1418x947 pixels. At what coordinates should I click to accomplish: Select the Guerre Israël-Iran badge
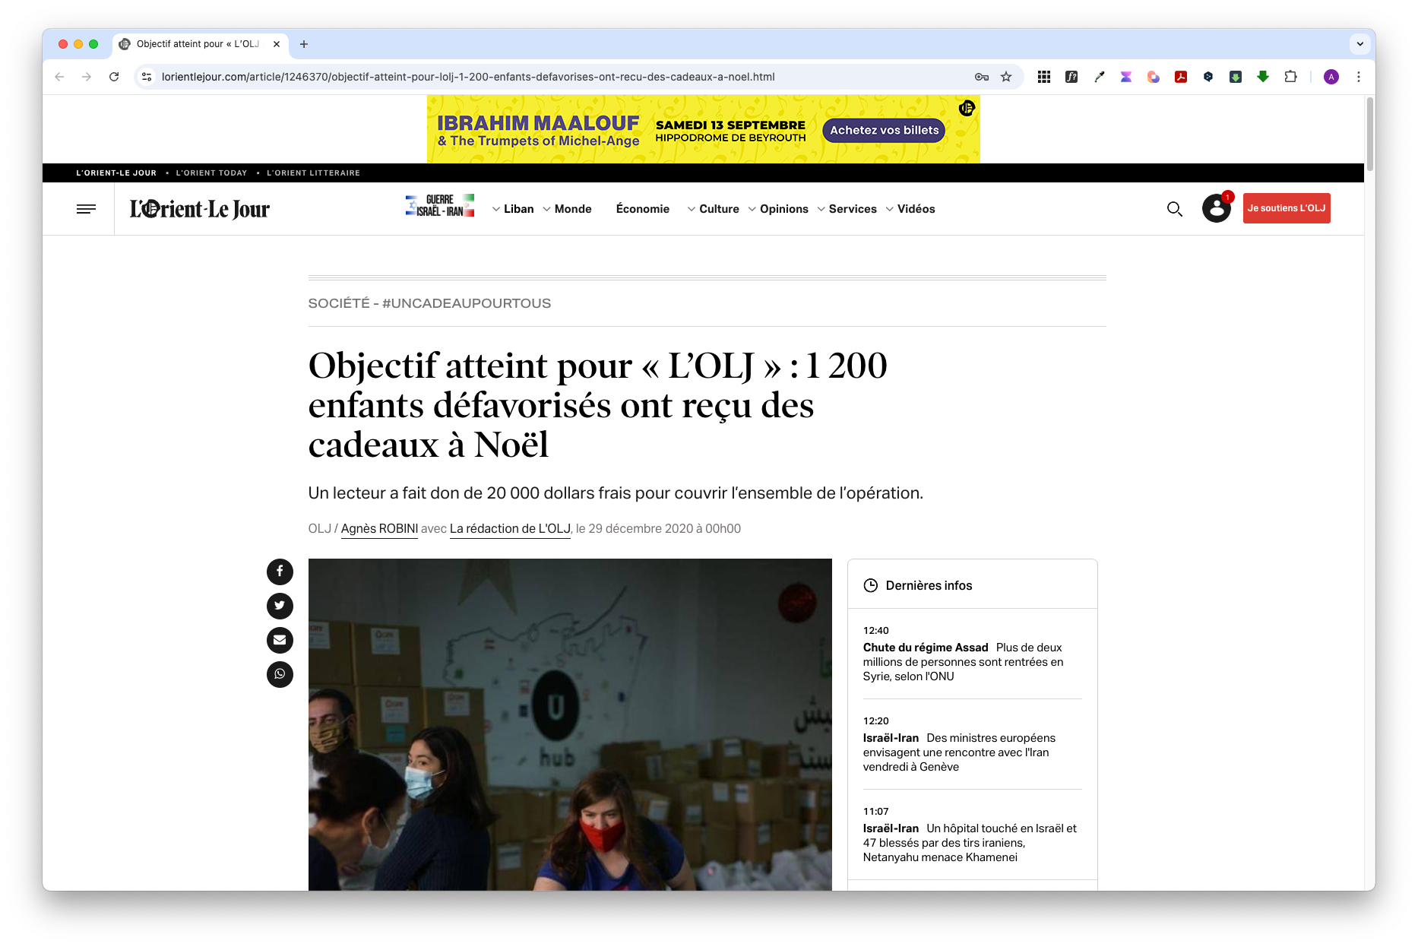[439, 205]
